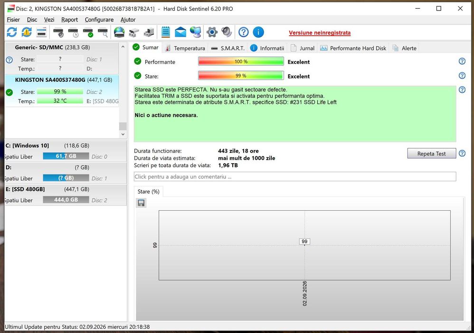Click the gray disk drives toolbar icon
Screen dimensions: 474x333
[134, 32]
